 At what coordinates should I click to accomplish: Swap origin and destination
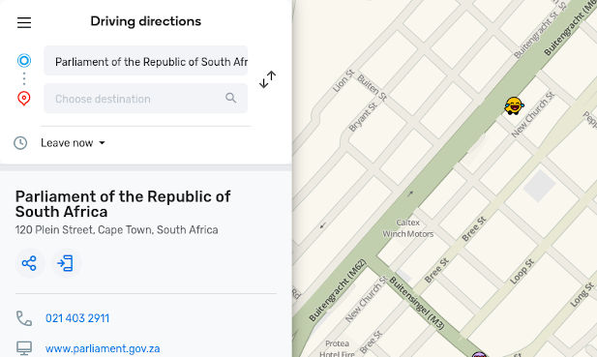tap(268, 79)
